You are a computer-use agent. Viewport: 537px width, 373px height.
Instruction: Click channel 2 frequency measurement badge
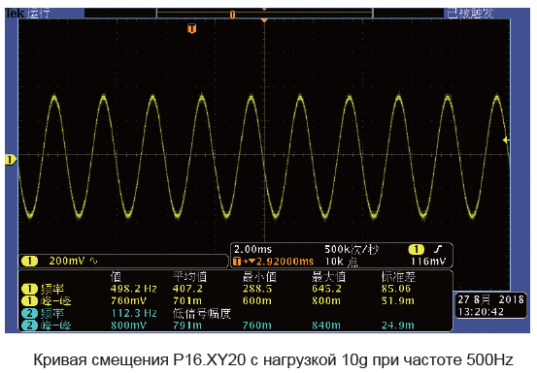point(29,313)
